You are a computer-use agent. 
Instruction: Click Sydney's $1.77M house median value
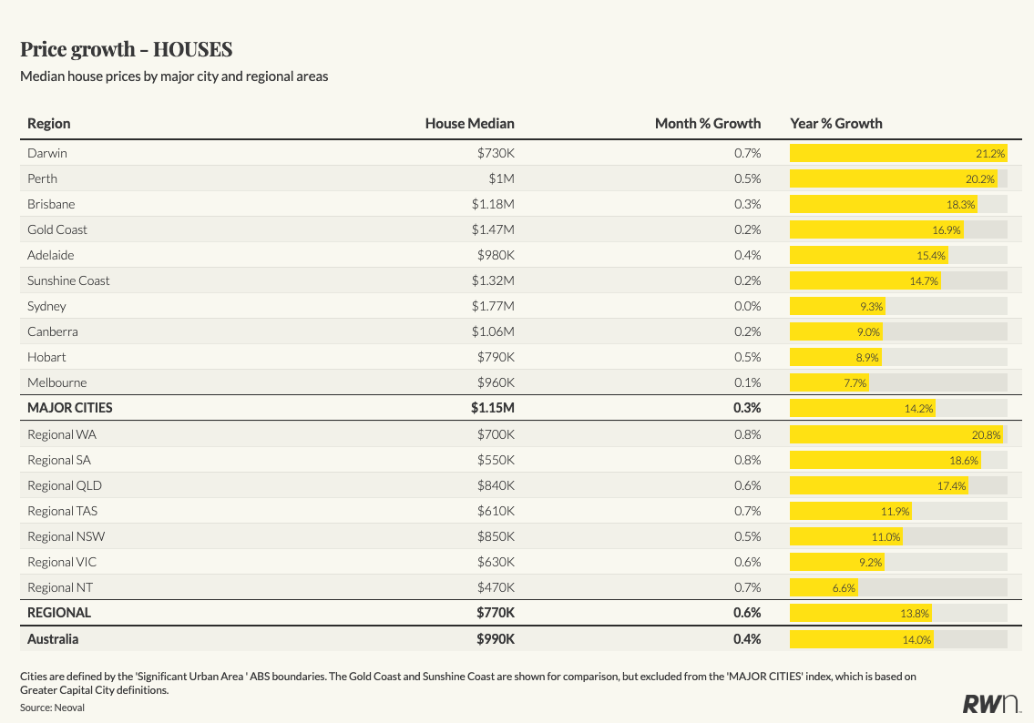(493, 306)
